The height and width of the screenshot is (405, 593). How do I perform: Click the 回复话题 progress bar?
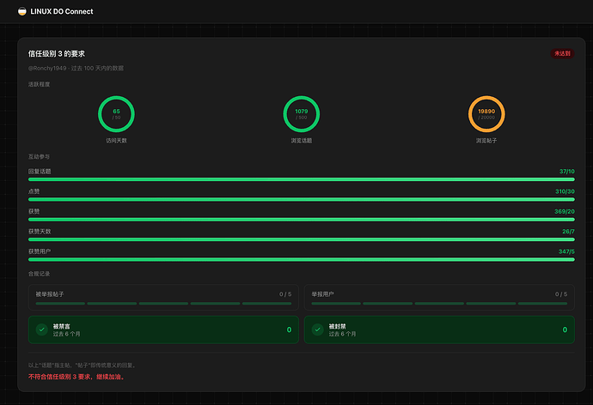pos(302,179)
